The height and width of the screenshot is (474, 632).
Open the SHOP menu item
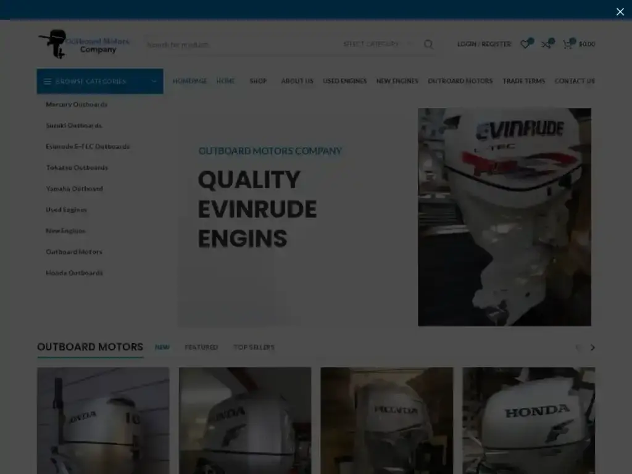point(258,81)
